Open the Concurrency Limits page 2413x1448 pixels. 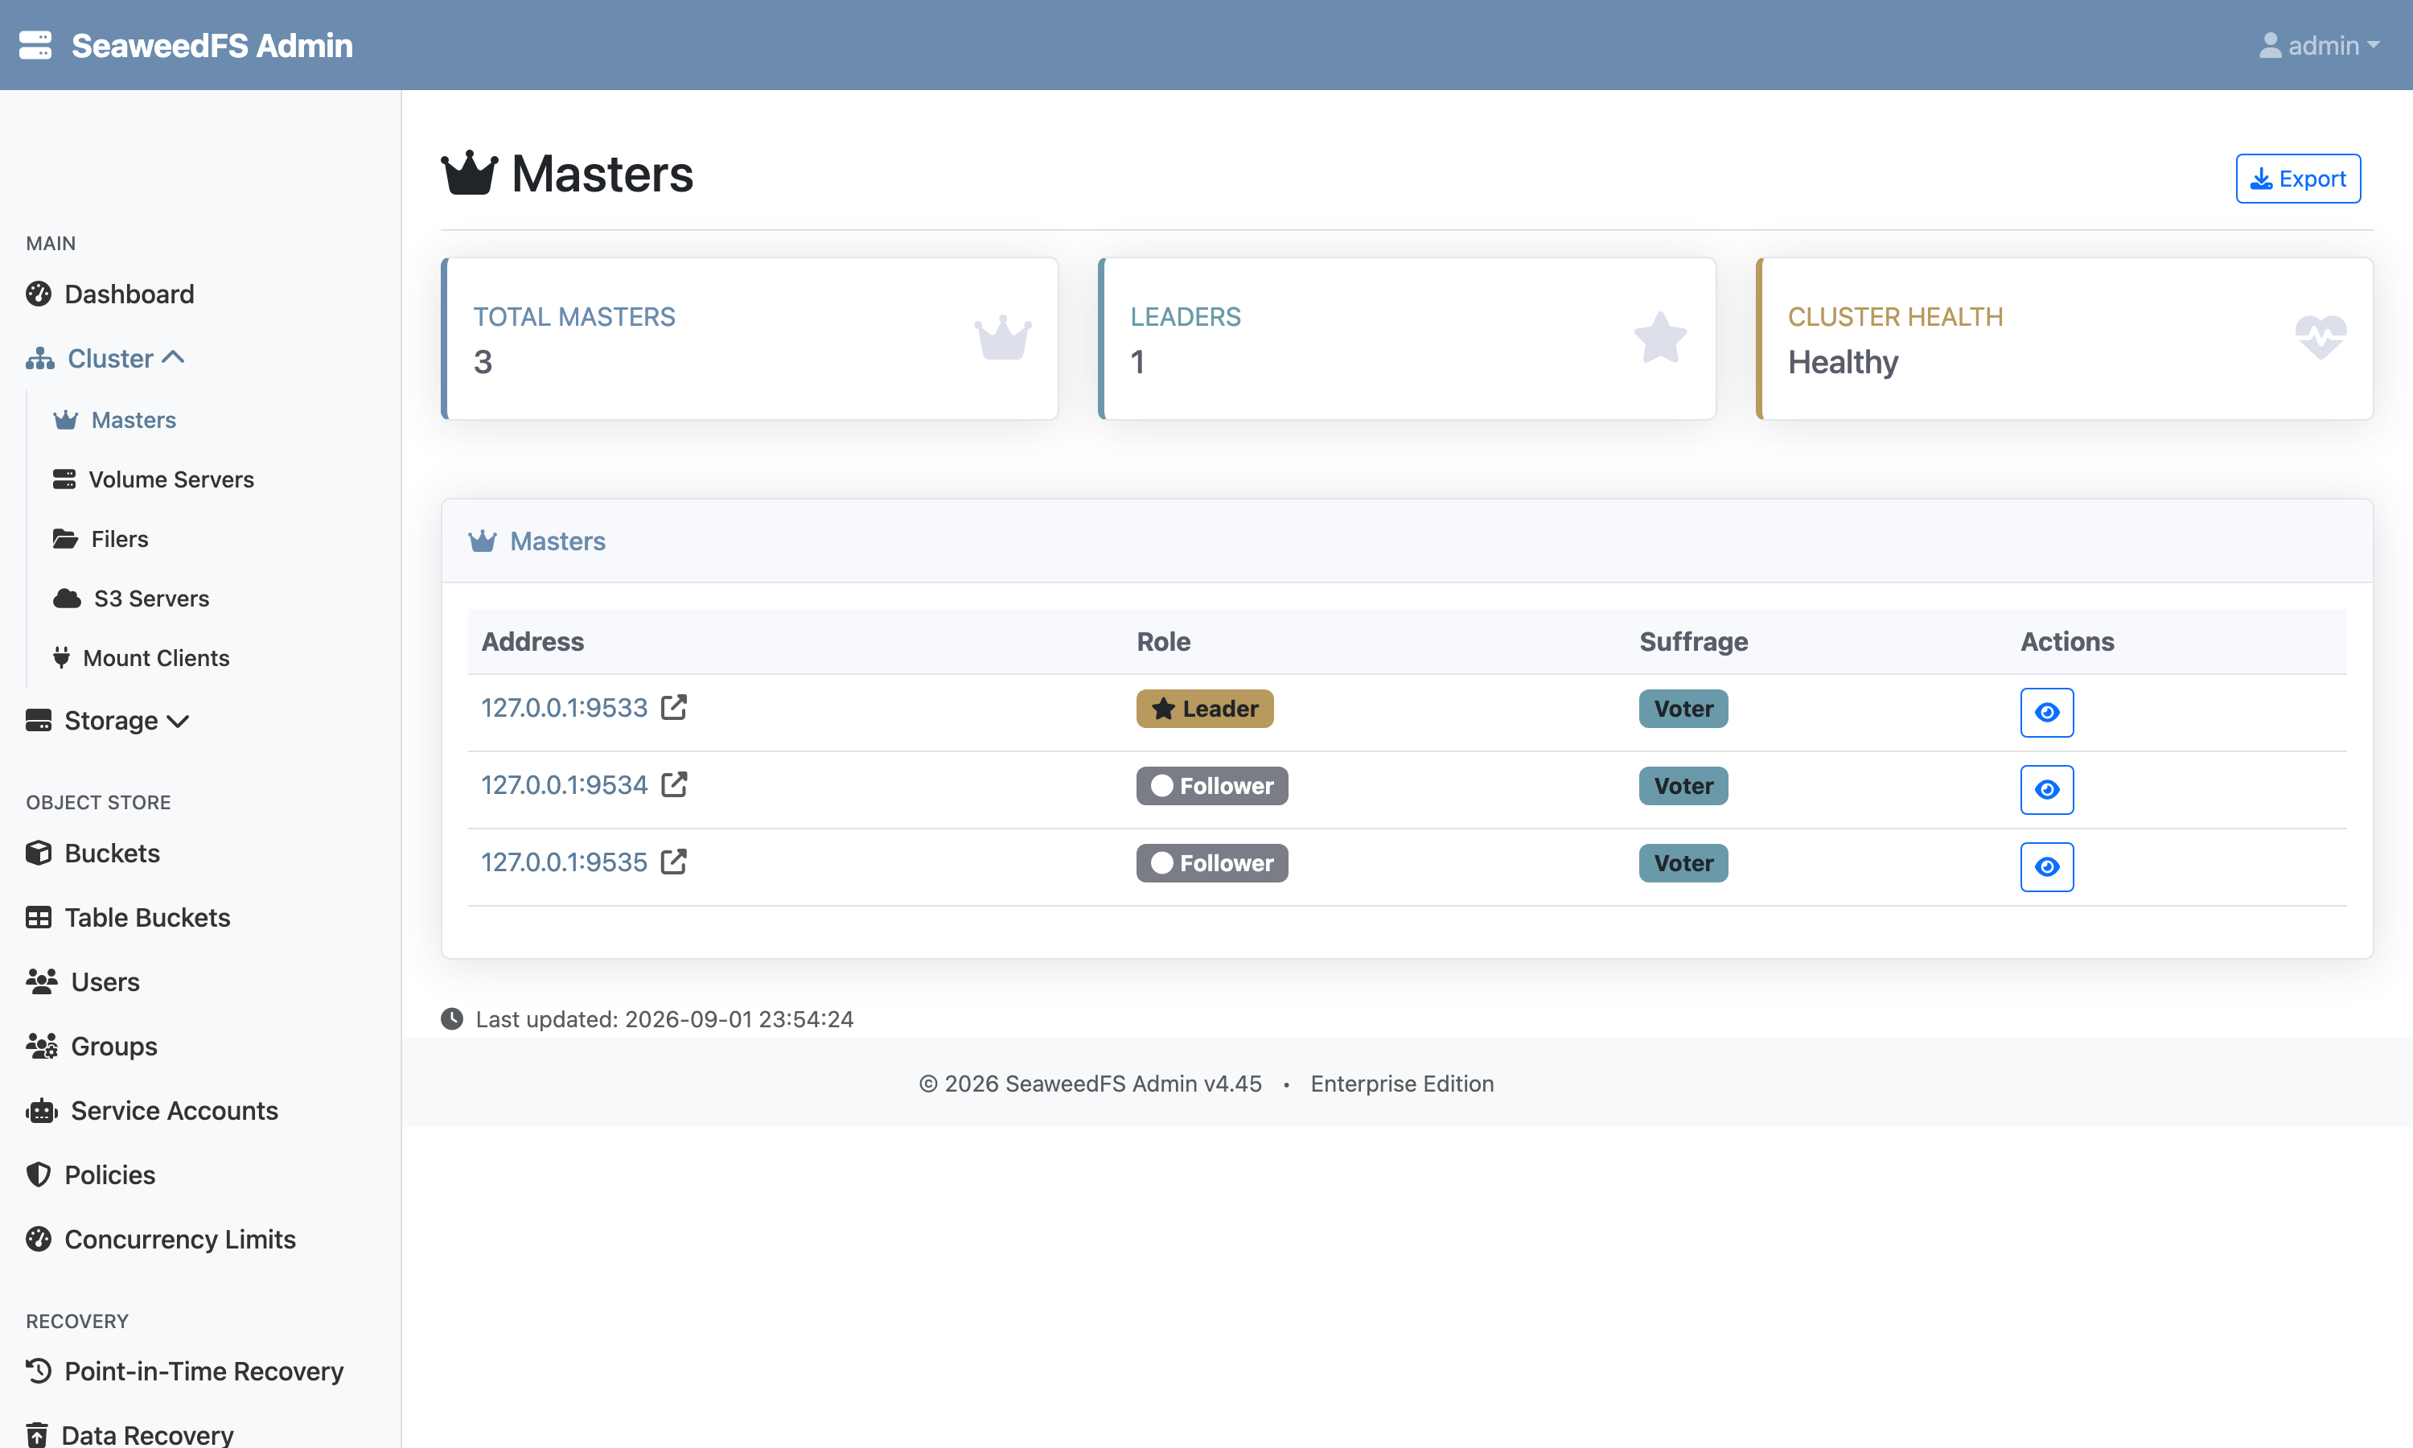click(x=161, y=1239)
